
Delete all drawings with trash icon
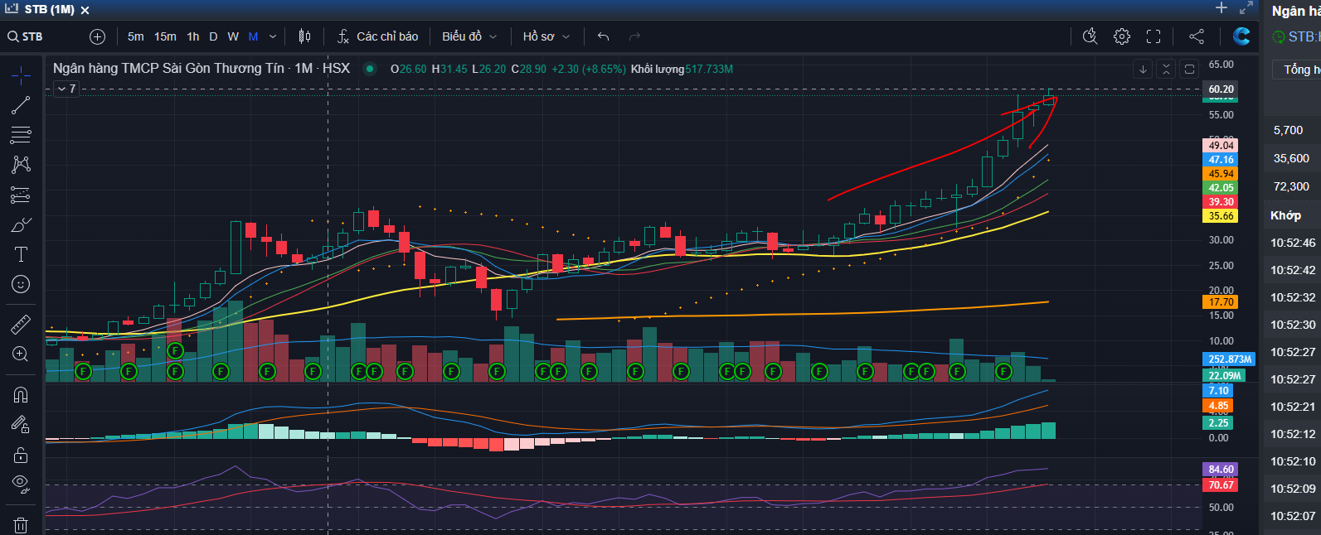click(x=21, y=524)
